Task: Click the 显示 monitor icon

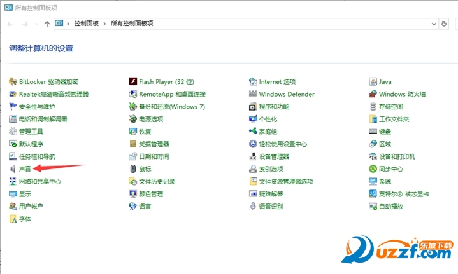Action: (13, 194)
